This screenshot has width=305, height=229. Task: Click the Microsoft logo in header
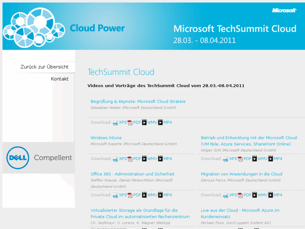[284, 11]
